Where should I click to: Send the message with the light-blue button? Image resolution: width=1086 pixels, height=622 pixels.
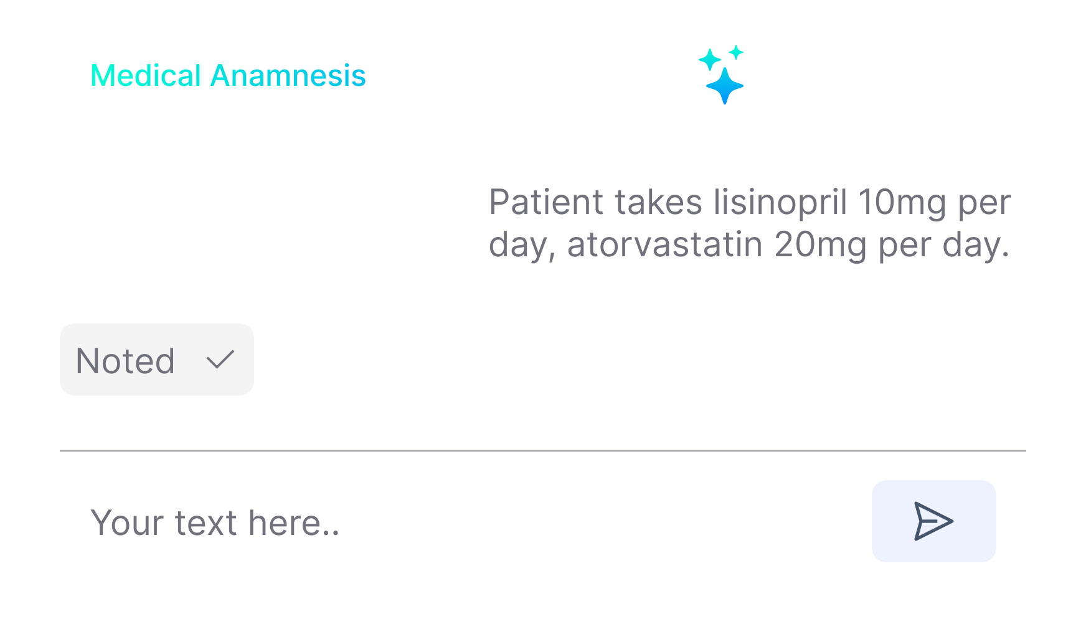pyautogui.click(x=933, y=521)
